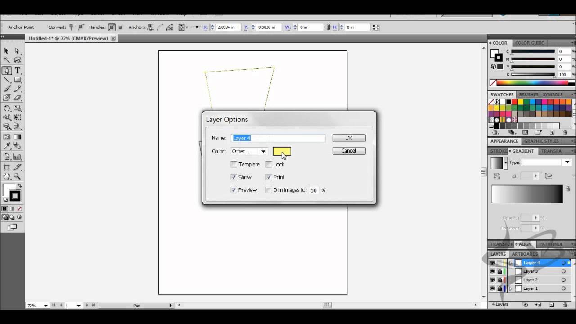576x324 pixels.
Task: Enable the Lock checkbox in Layer Options
Action: 269,164
